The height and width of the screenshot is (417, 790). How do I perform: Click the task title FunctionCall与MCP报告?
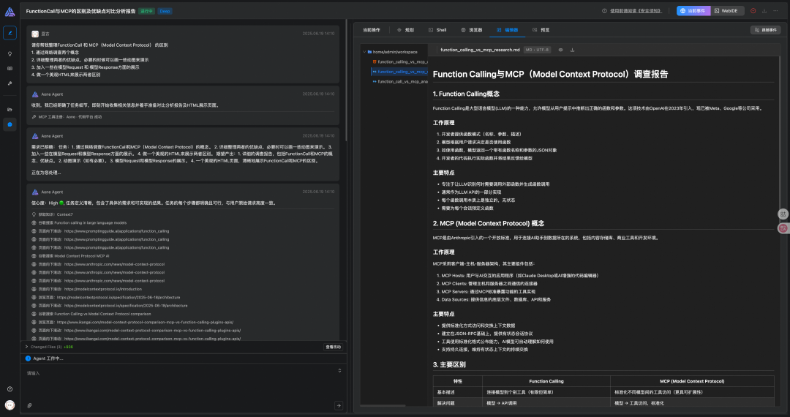[x=80, y=11]
